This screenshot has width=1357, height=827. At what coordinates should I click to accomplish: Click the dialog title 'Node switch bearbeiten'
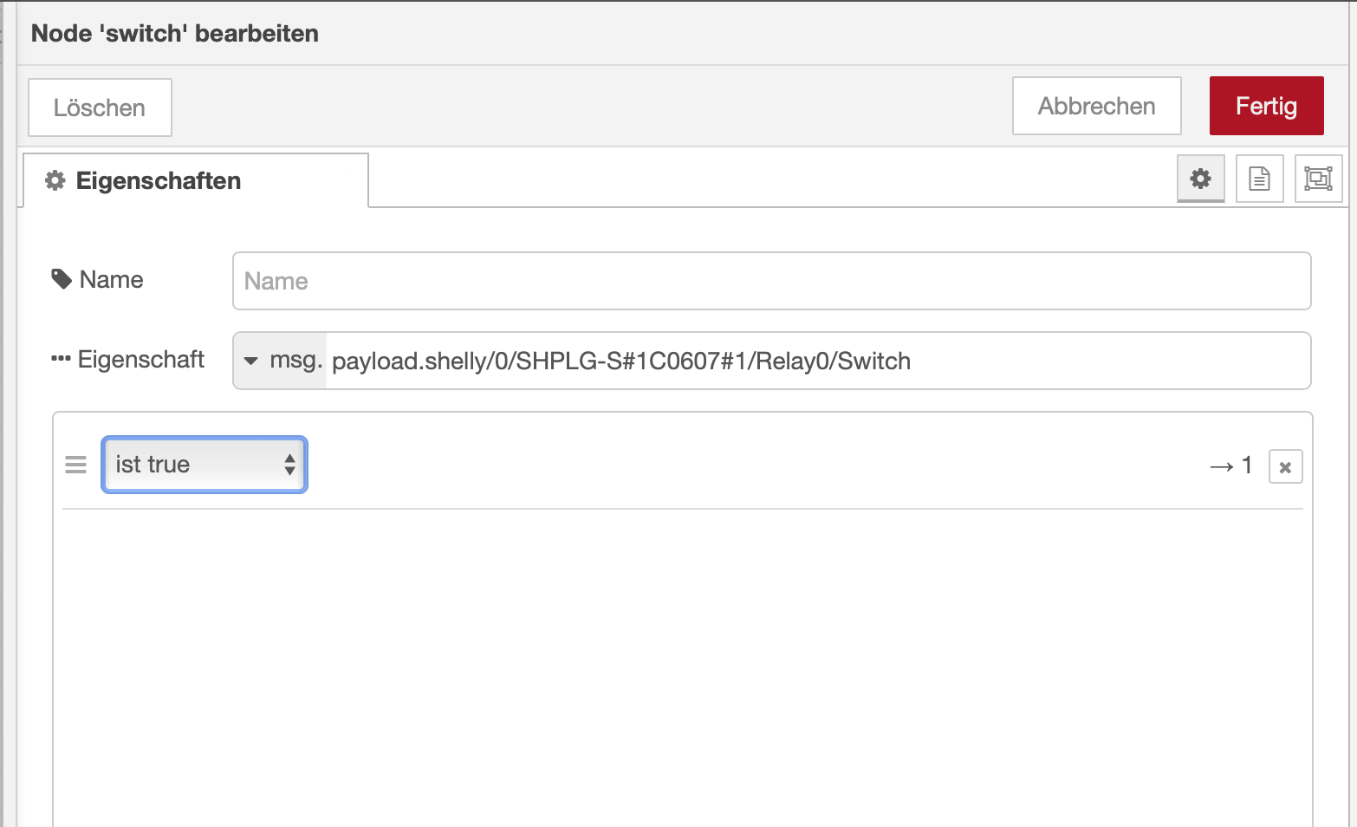coord(175,33)
